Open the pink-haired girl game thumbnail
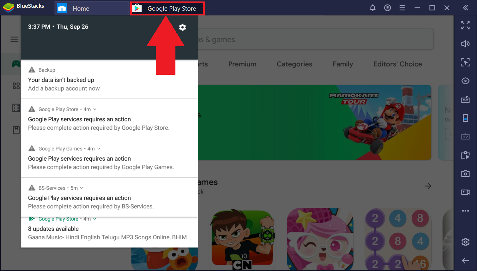The height and width of the screenshot is (271, 477). pos(320,239)
